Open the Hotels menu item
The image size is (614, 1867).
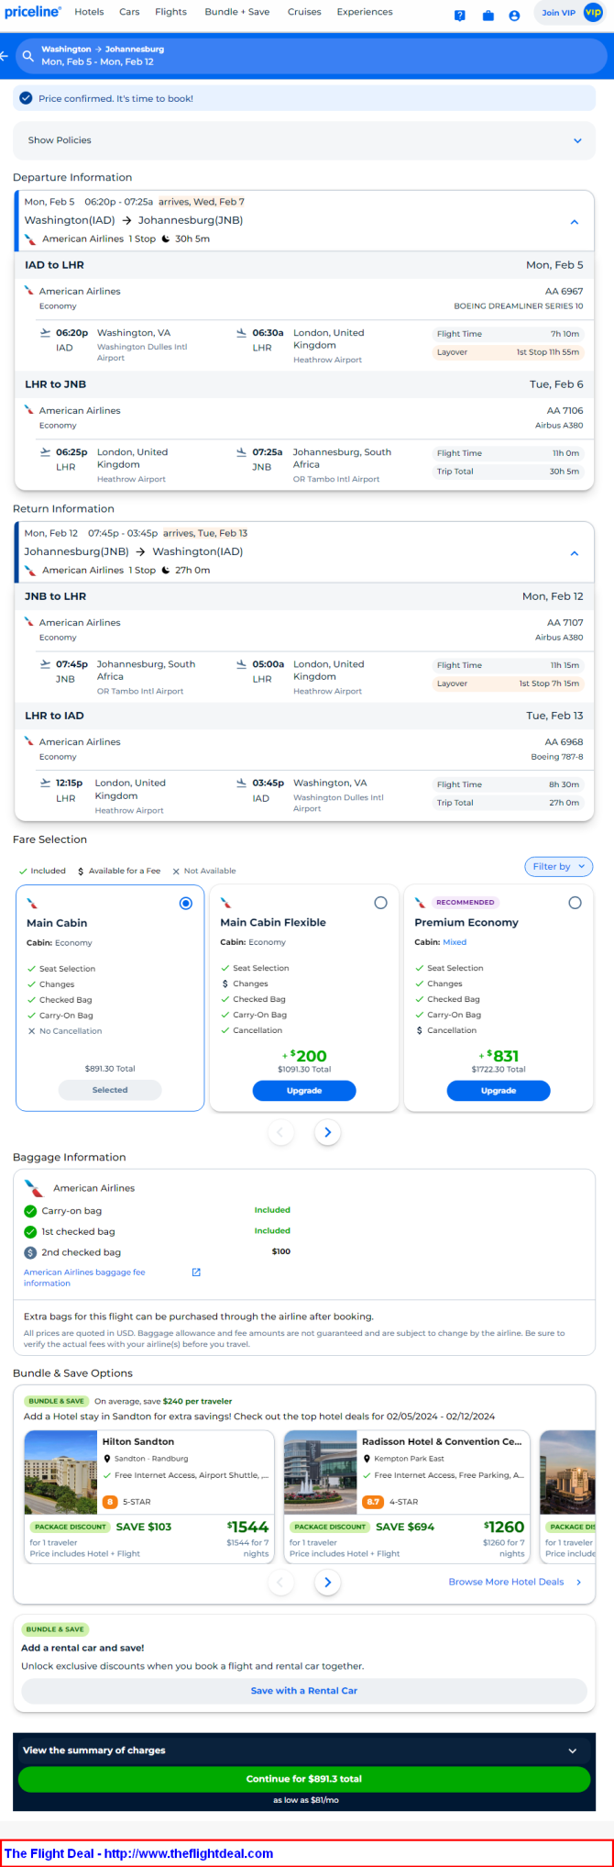[89, 12]
